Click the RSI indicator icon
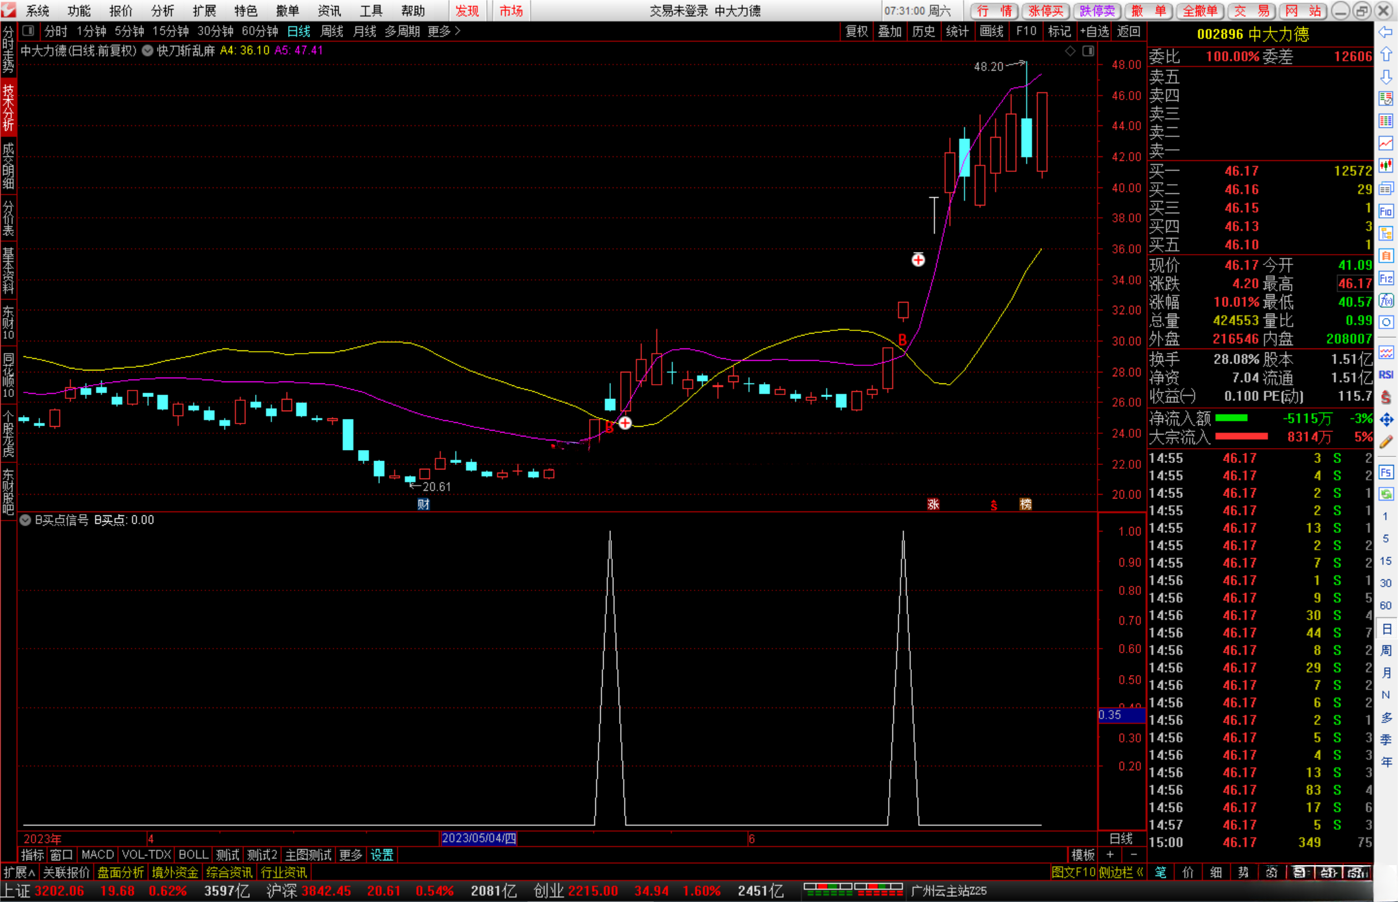Image resolution: width=1398 pixels, height=902 pixels. (x=1386, y=374)
